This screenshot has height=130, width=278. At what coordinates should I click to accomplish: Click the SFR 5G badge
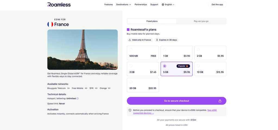[x=96, y=88]
